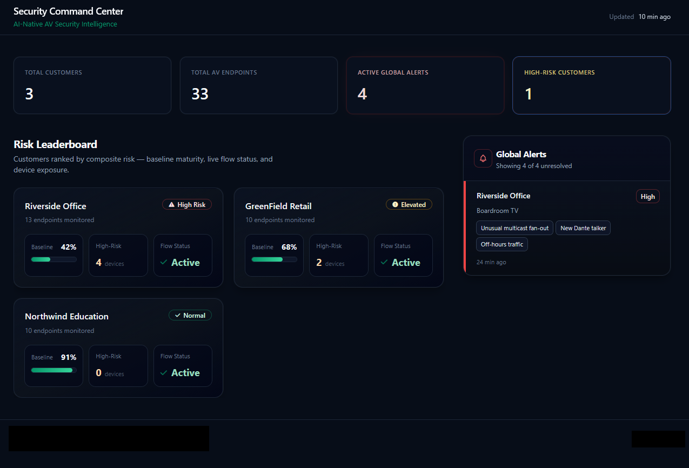Open the Total Customers stat card
This screenshot has width=689, height=468.
point(92,85)
